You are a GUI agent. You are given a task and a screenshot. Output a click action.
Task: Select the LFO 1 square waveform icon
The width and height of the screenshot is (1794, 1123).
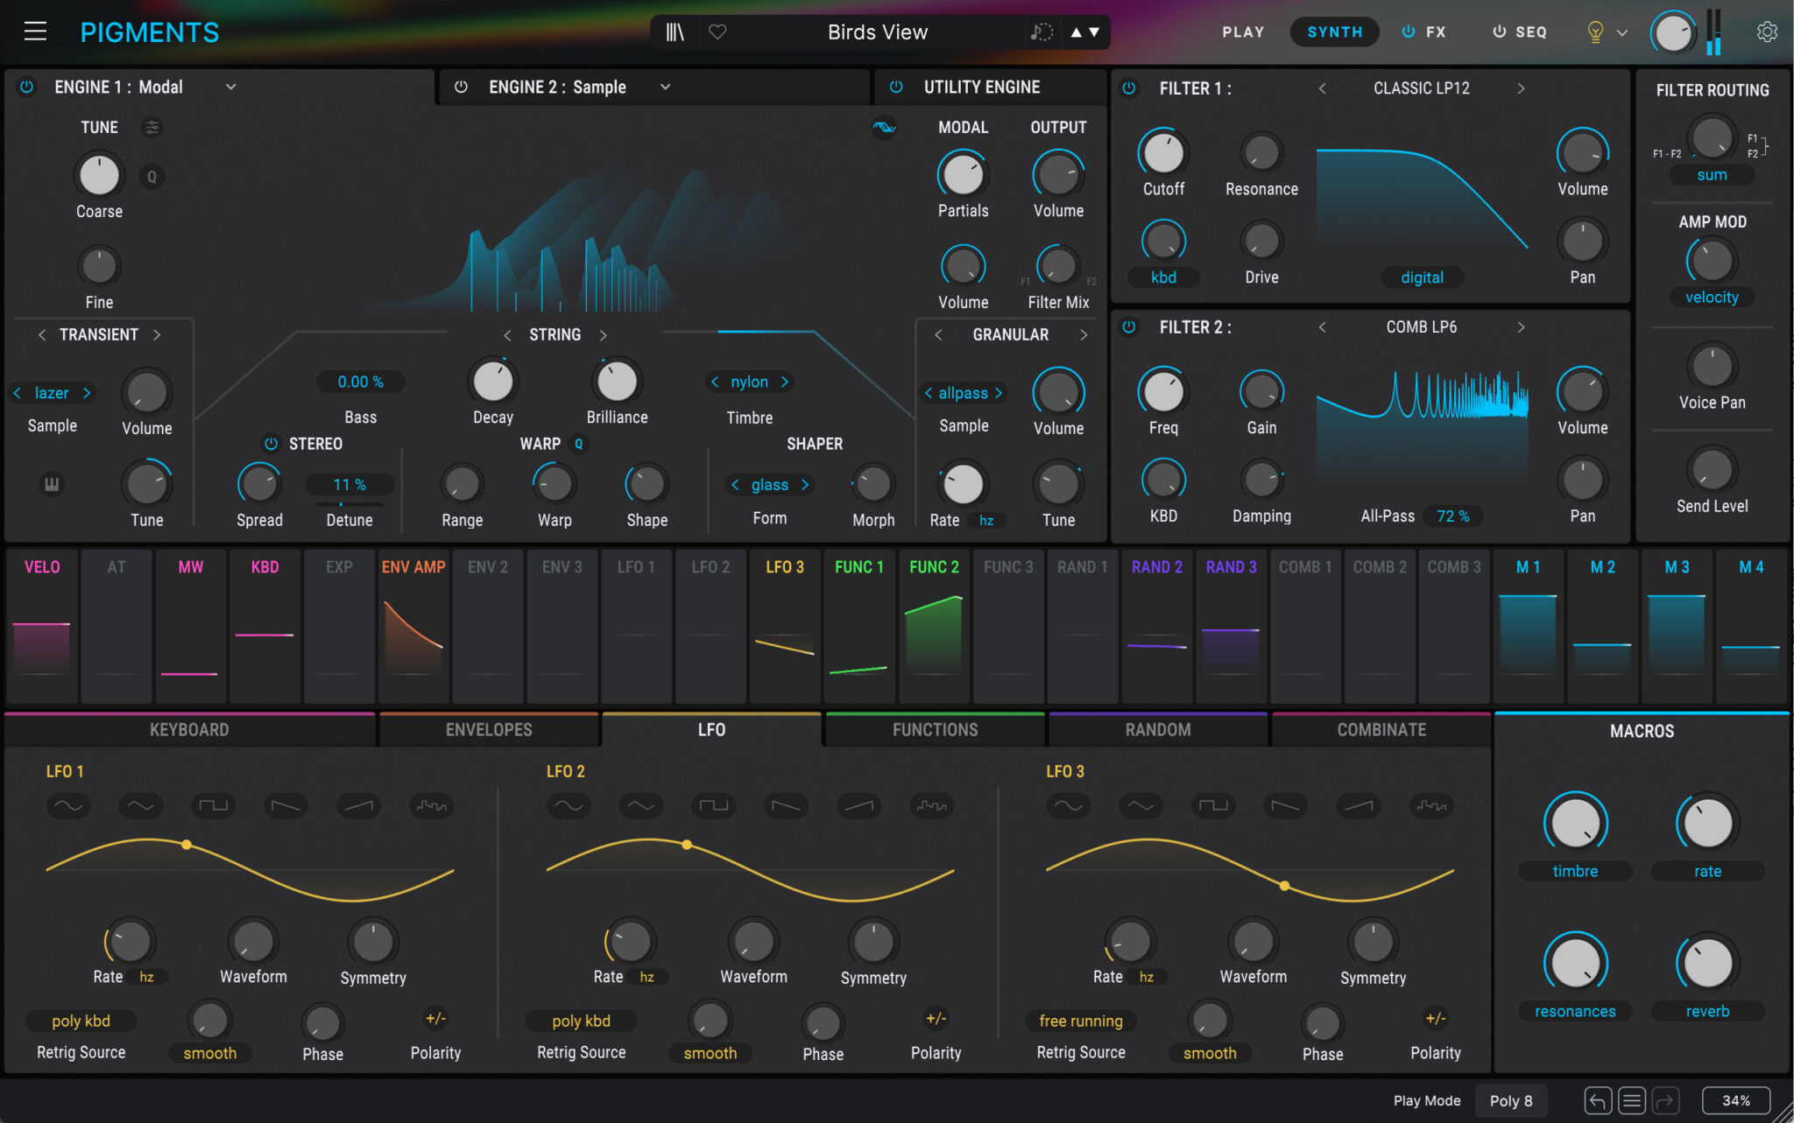coord(213,805)
